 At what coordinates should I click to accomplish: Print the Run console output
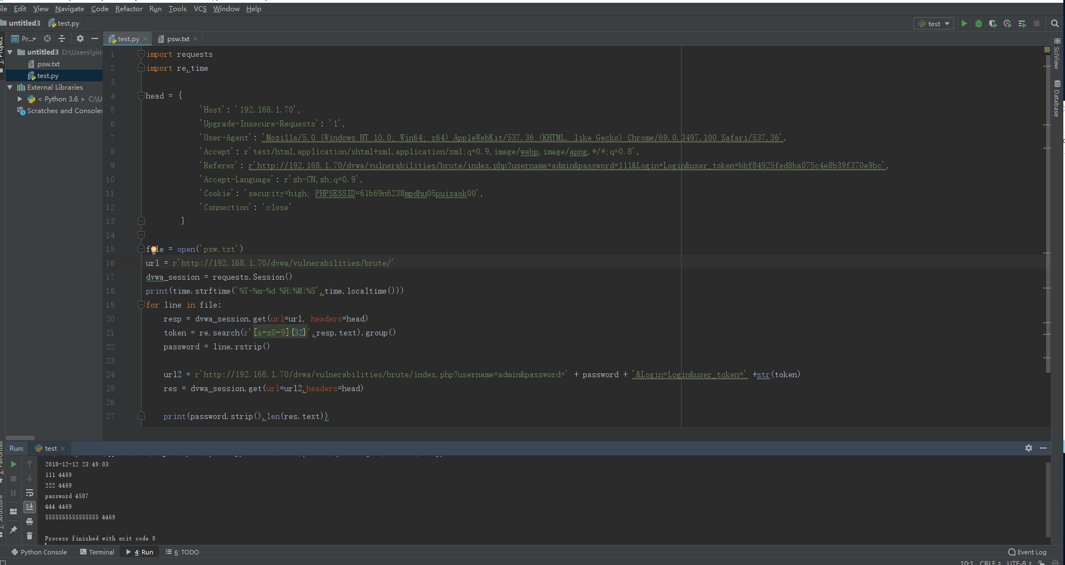(x=30, y=522)
